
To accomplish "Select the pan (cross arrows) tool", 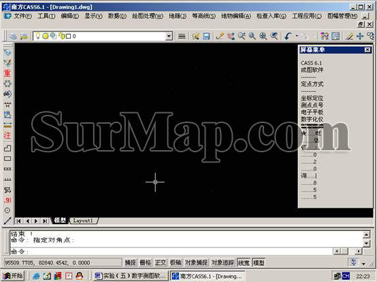I will pos(360,36).
